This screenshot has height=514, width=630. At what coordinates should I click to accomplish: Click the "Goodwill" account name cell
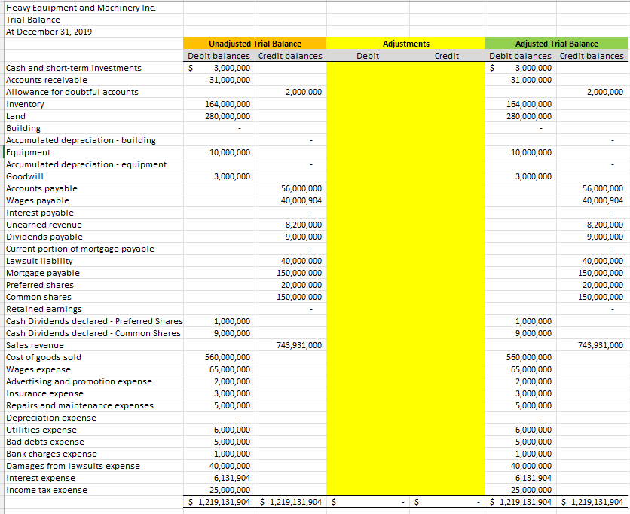23,176
